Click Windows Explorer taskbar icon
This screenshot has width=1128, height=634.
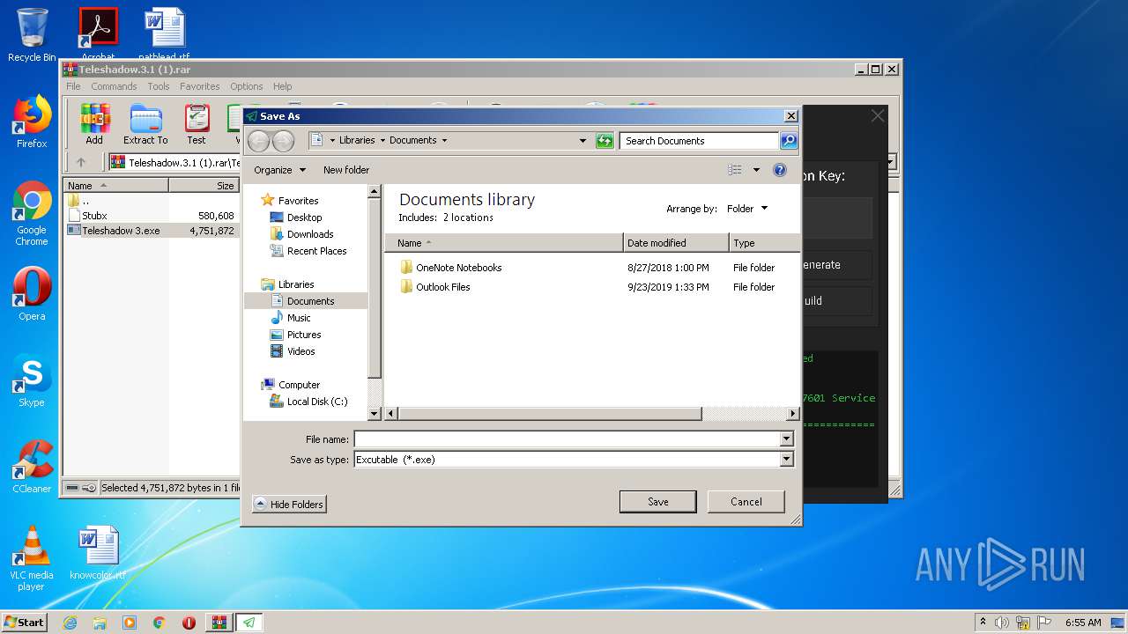point(100,623)
